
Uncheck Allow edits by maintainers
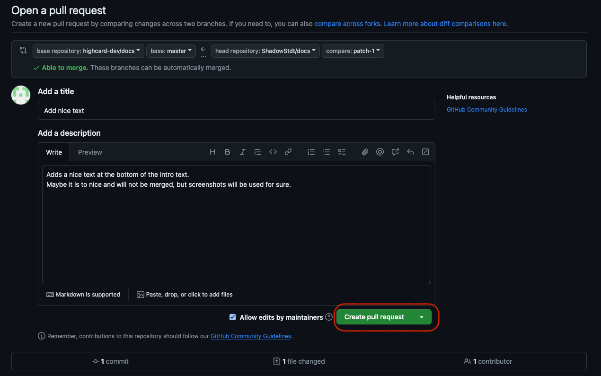pyautogui.click(x=232, y=317)
